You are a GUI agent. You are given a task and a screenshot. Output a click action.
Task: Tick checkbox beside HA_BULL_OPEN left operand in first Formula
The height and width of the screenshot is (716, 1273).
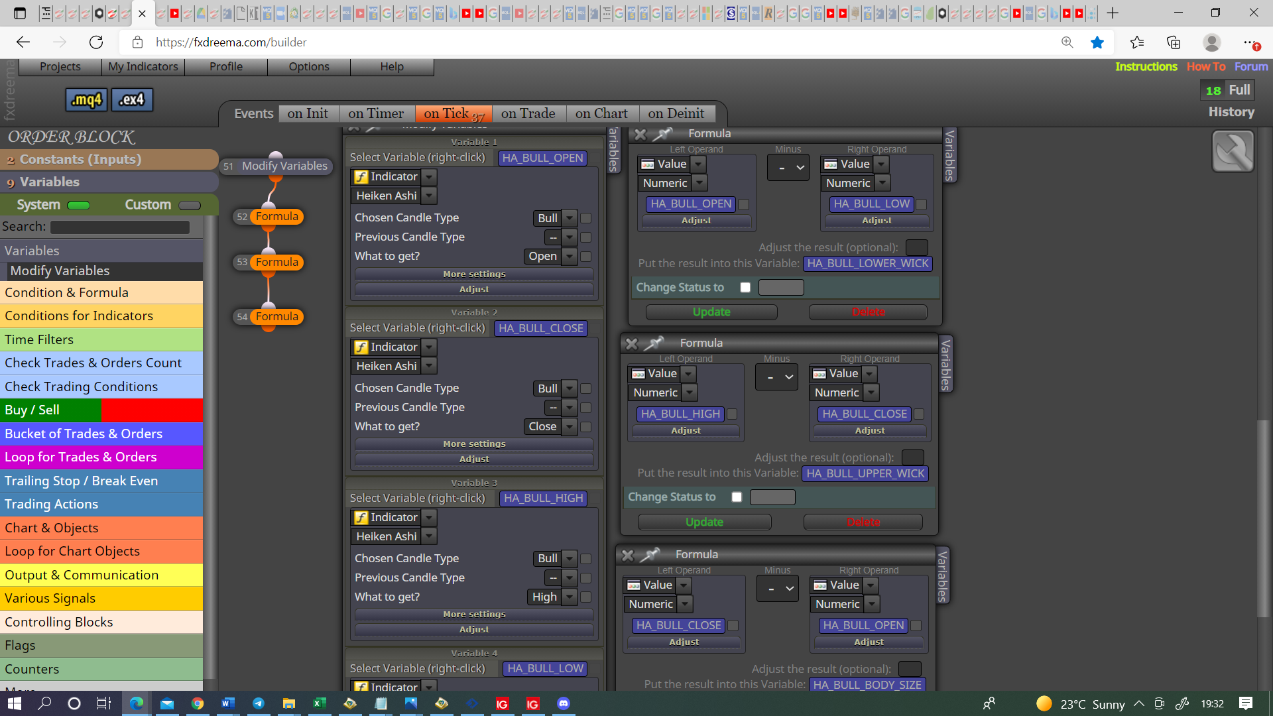point(744,205)
